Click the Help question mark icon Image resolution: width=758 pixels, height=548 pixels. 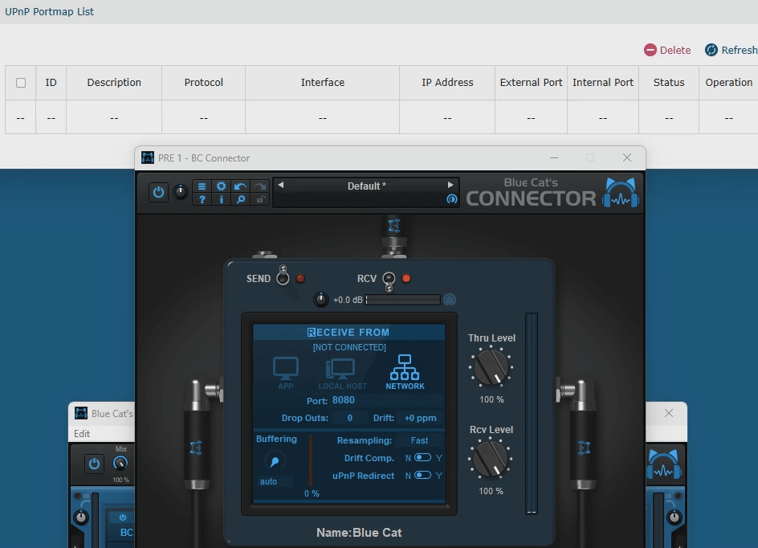coord(202,200)
